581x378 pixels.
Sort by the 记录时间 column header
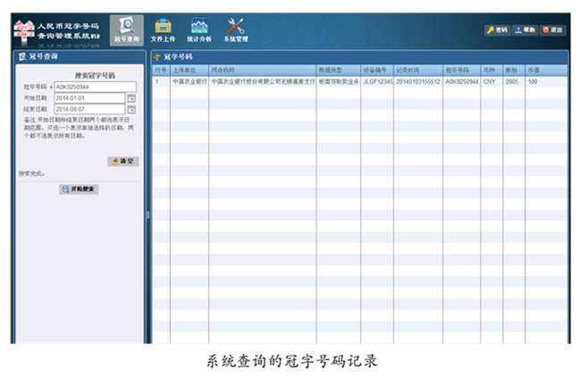point(417,69)
